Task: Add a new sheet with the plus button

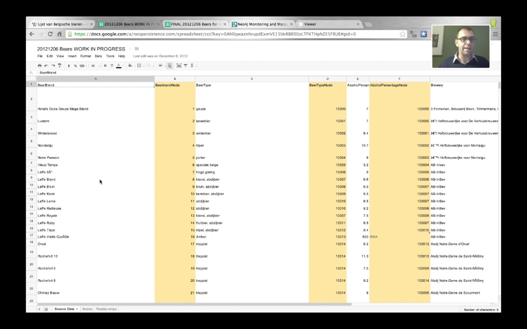Action: point(39,309)
